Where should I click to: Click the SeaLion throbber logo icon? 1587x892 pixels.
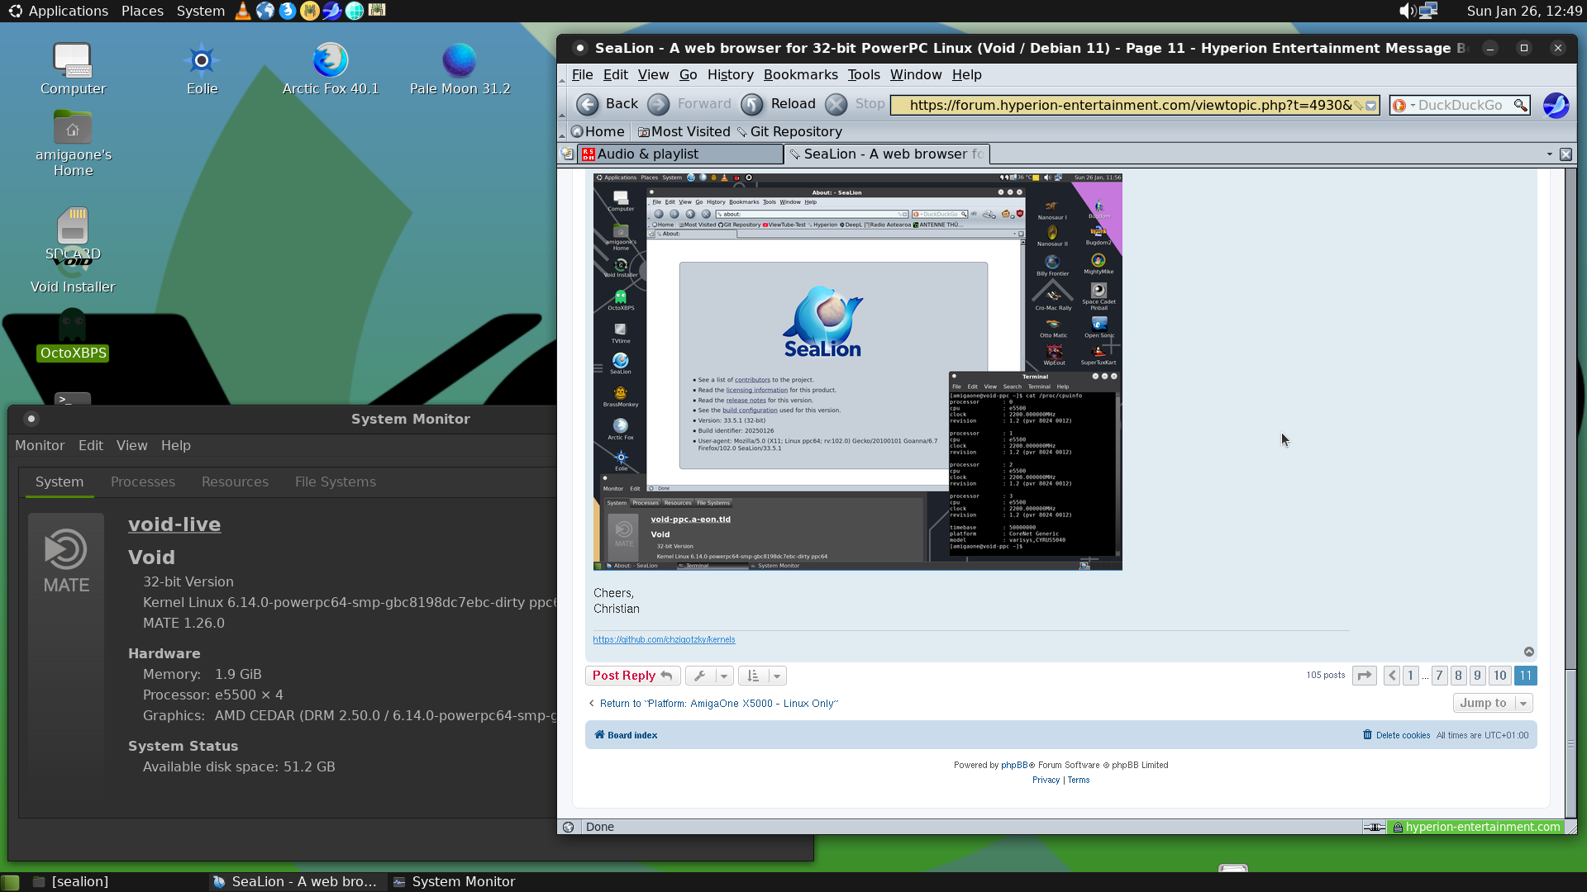(1556, 105)
